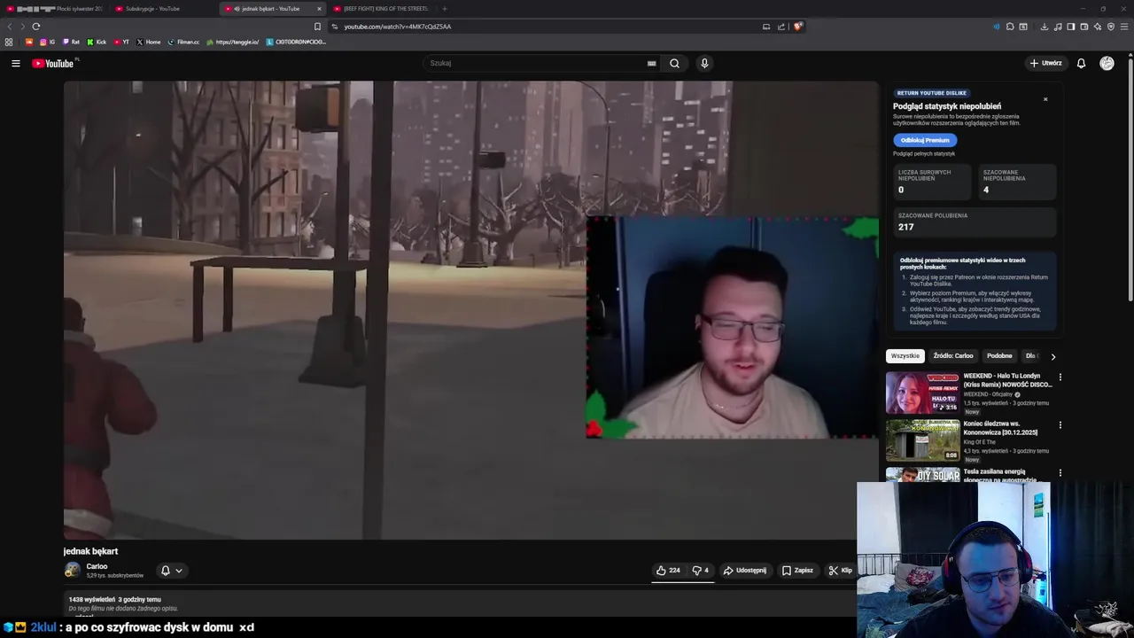Expand the subscription notification dropdown chevron
Image resolution: width=1134 pixels, height=638 pixels.
pyautogui.click(x=179, y=571)
